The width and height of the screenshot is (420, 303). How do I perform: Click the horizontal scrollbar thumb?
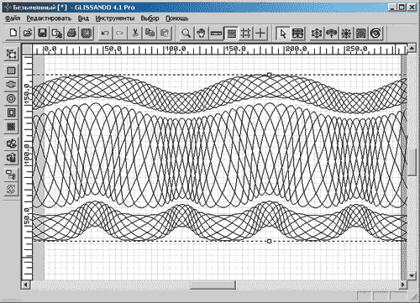[213, 285]
